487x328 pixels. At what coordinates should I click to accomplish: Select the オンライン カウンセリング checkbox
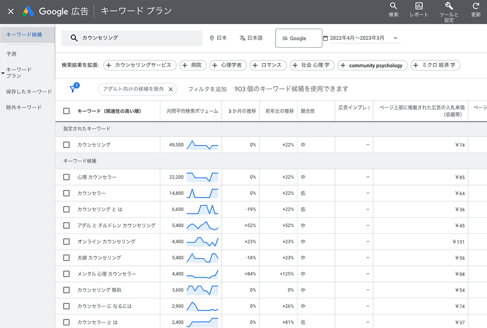pyautogui.click(x=67, y=242)
